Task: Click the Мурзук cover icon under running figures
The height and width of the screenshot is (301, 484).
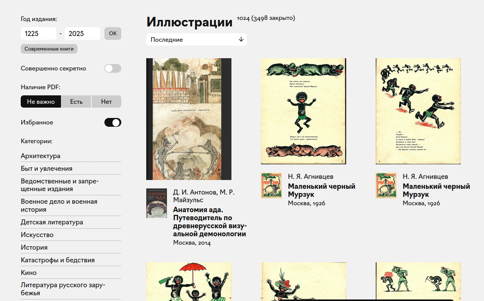Action: tap(386, 185)
